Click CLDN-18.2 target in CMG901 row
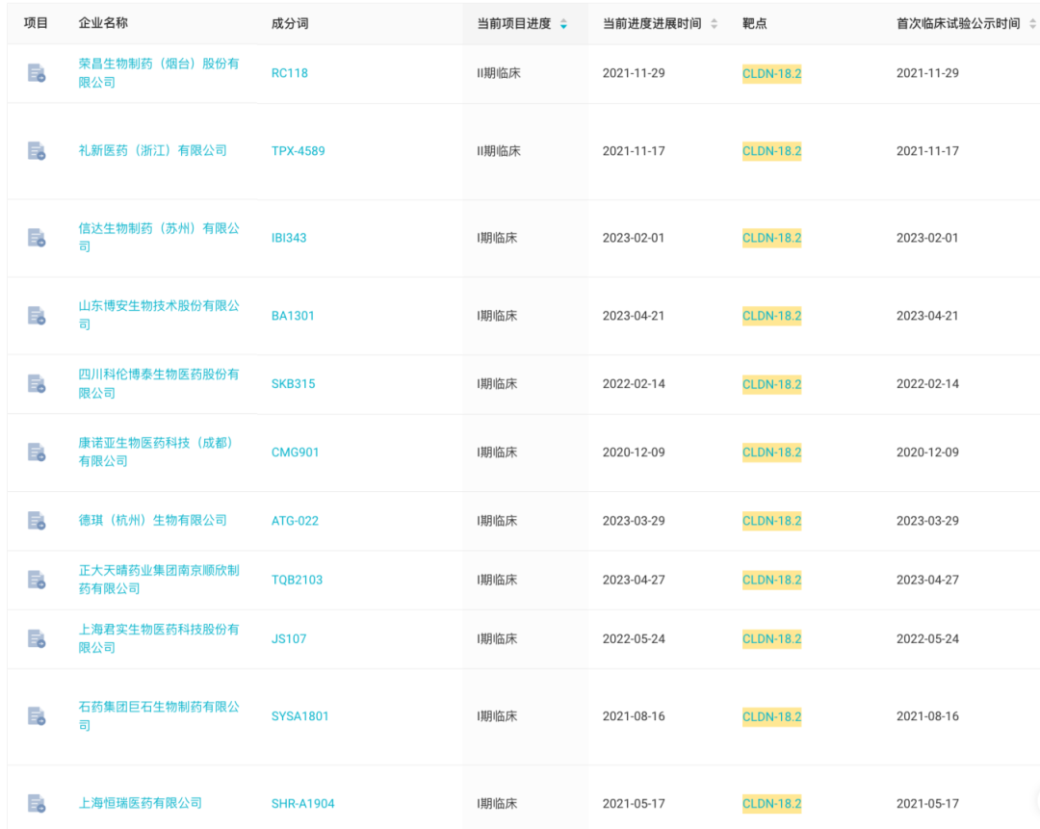 click(x=771, y=453)
